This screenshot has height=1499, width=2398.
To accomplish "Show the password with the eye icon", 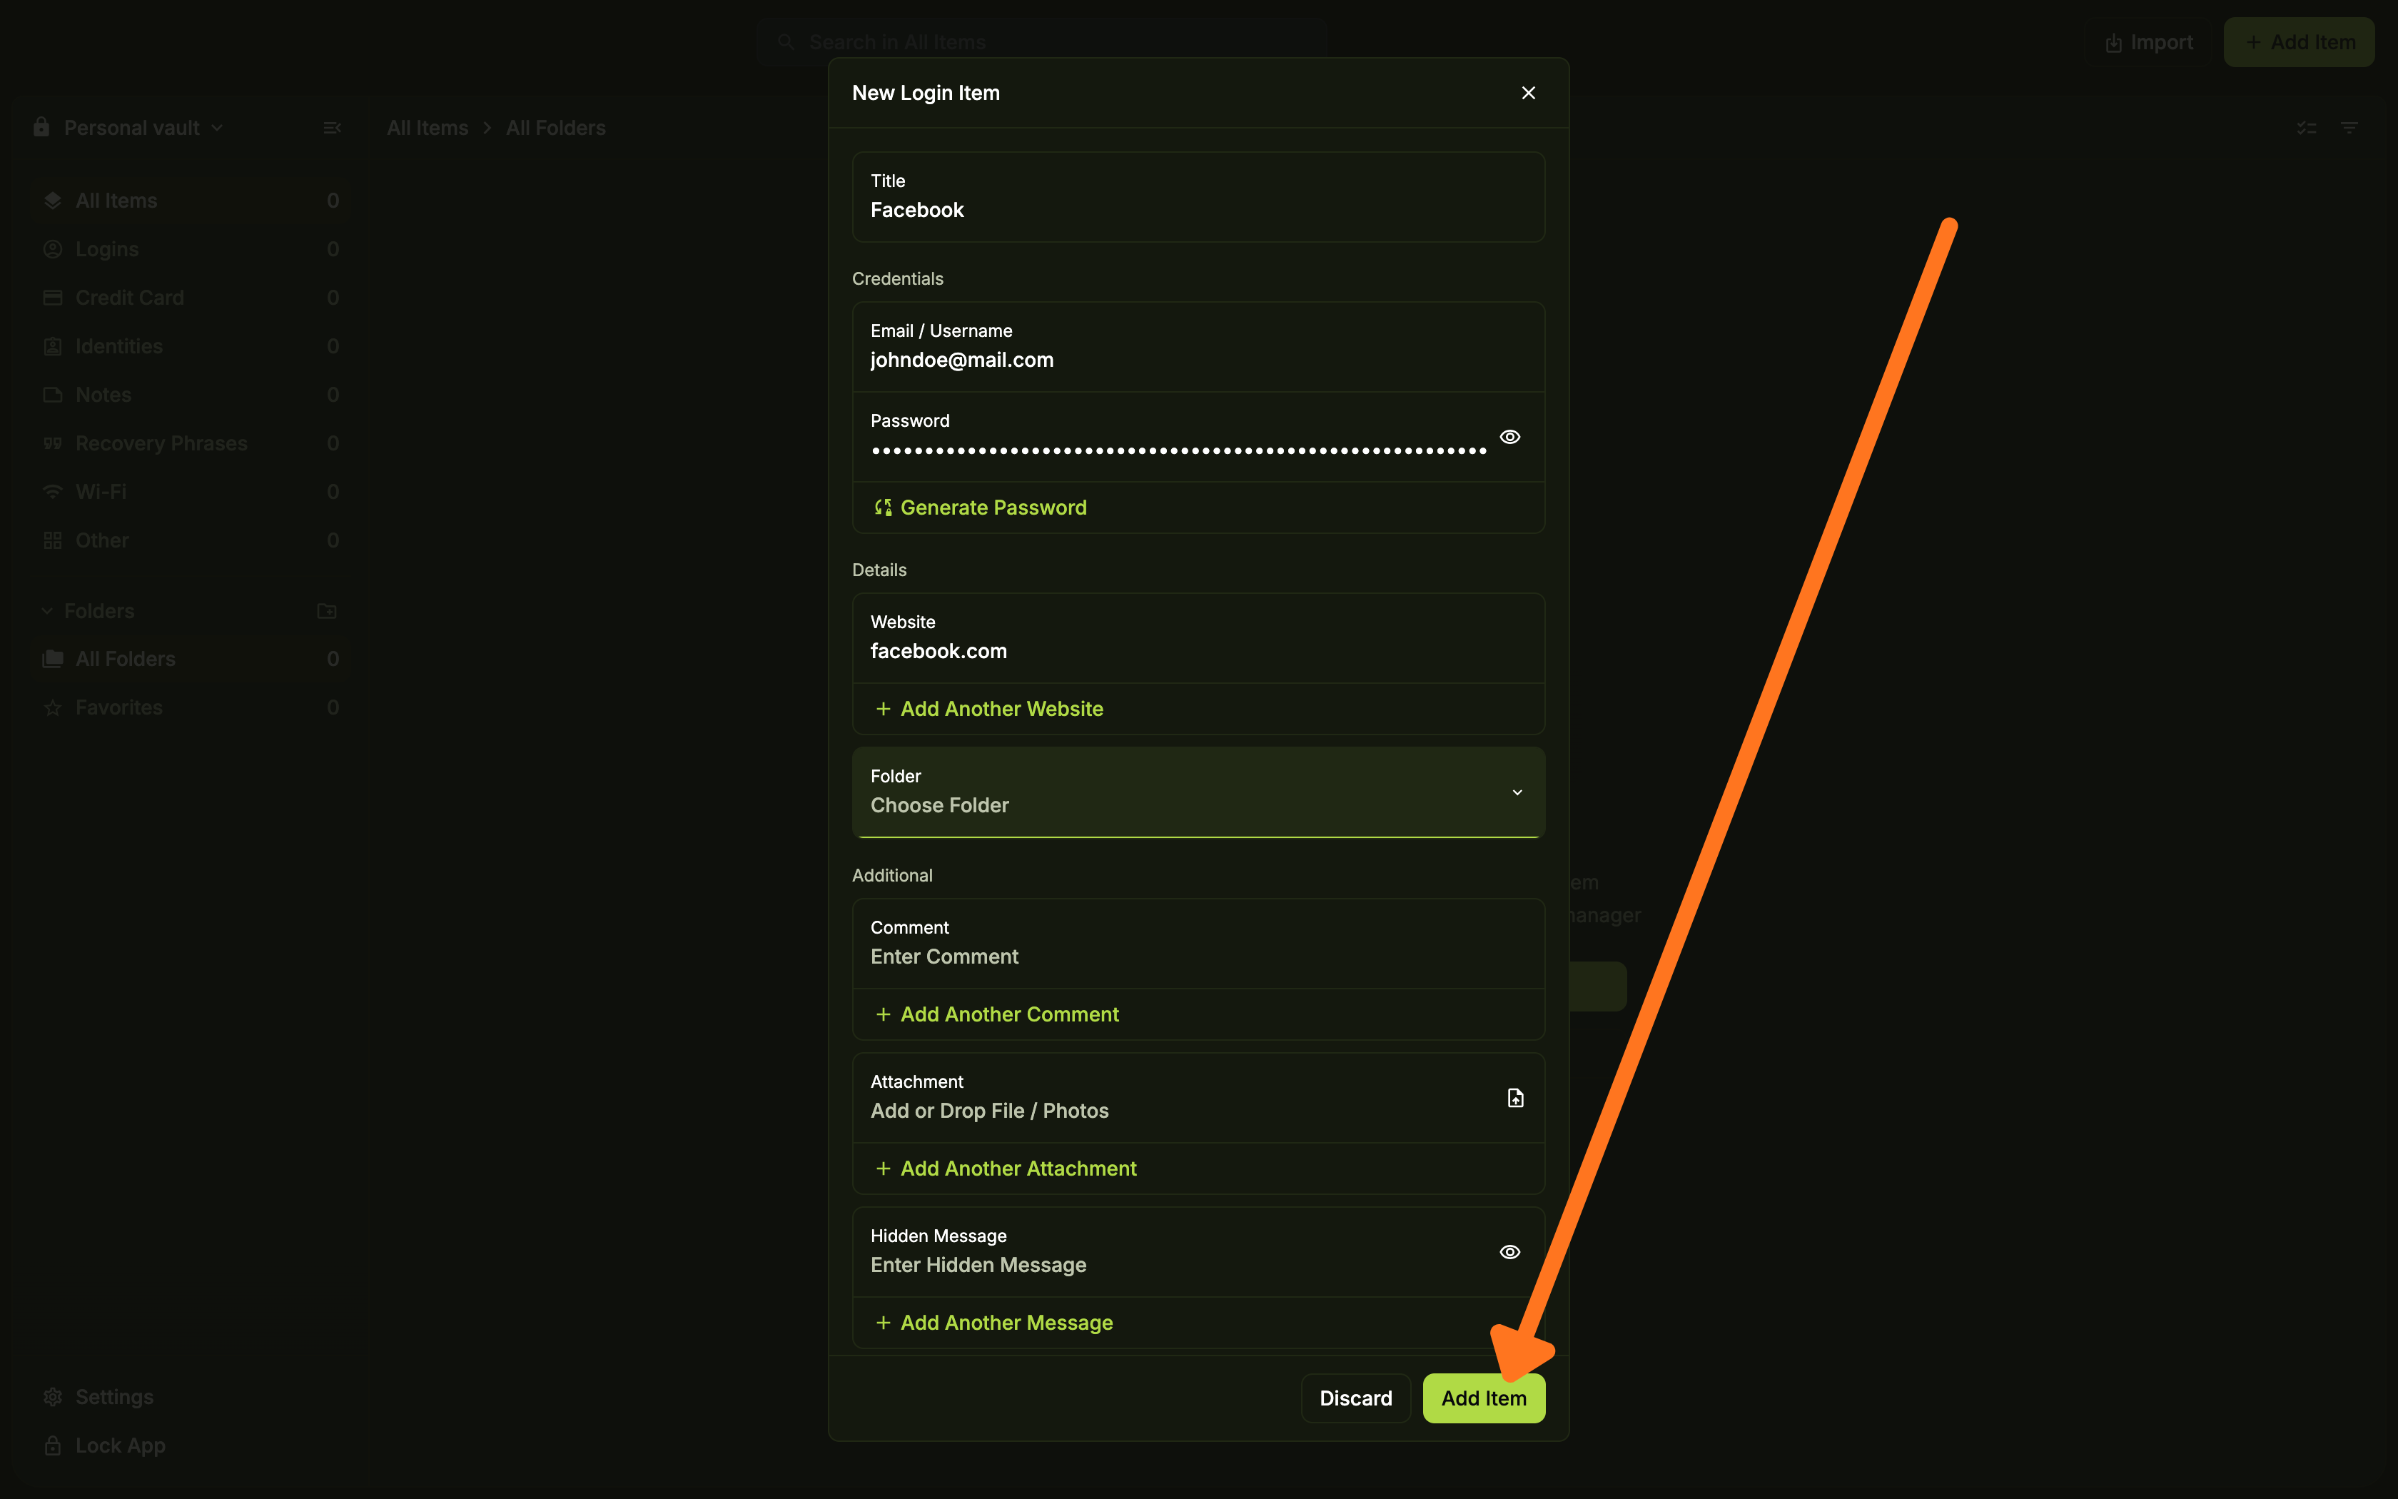I will point(1509,437).
